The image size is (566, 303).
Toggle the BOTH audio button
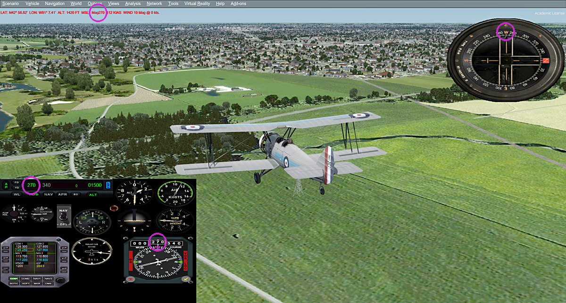[14, 284]
